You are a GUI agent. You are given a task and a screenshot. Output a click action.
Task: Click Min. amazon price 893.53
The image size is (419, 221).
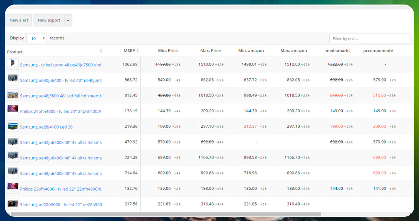point(250,158)
